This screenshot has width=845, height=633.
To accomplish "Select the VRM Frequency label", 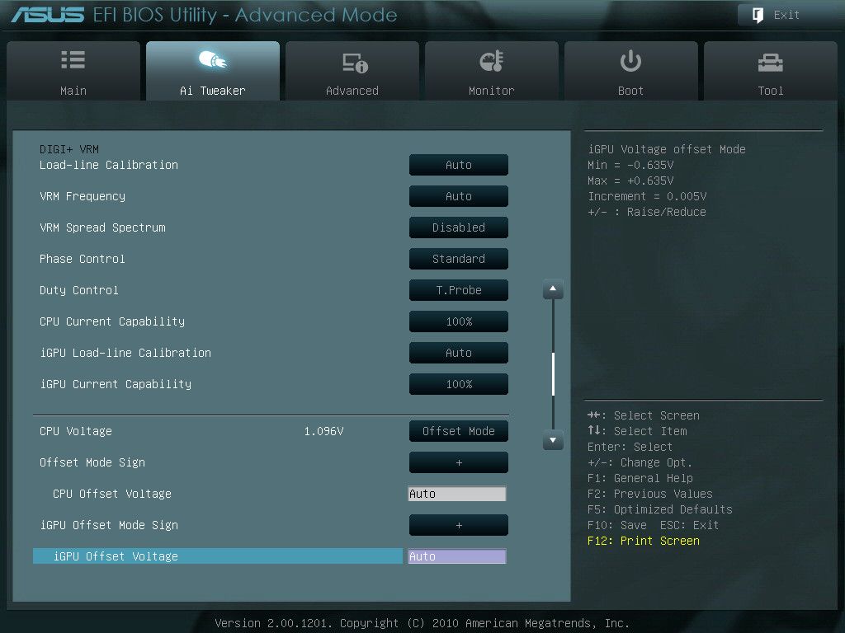I will (x=83, y=196).
